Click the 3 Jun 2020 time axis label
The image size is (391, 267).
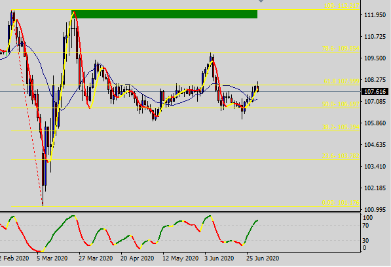(x=219, y=258)
